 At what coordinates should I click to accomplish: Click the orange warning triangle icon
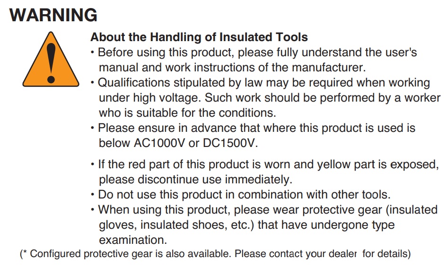[51, 60]
